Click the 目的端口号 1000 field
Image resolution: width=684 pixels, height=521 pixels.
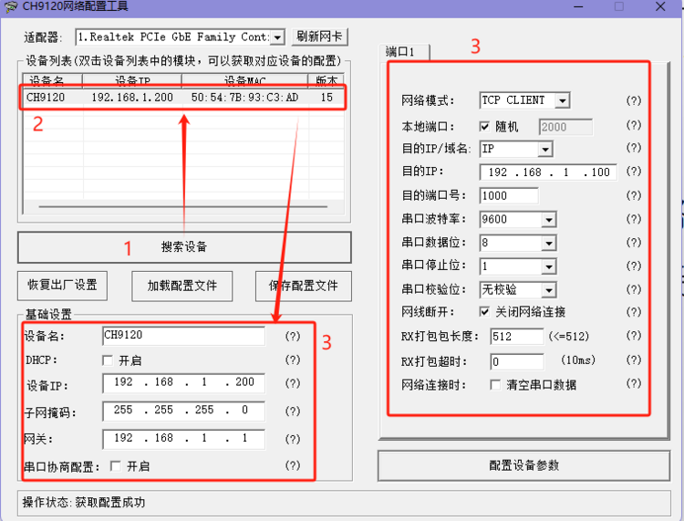509,196
